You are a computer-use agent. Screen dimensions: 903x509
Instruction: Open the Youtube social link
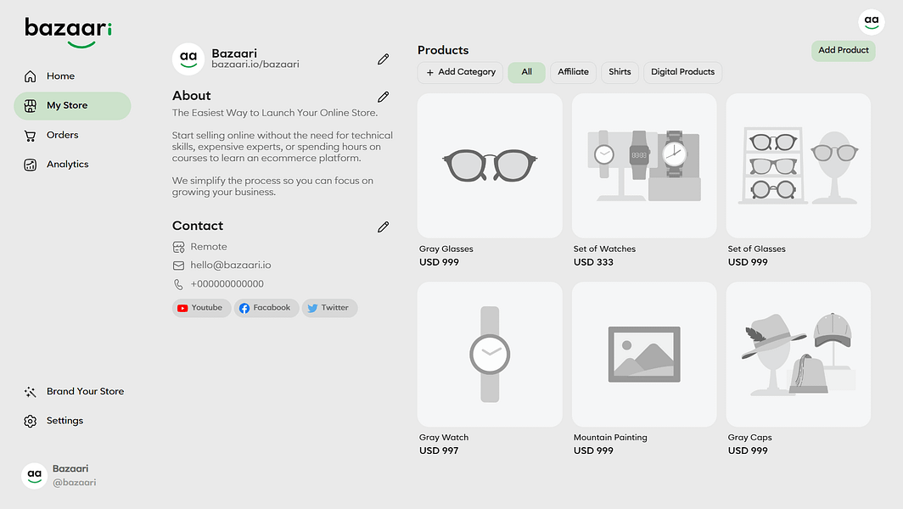pyautogui.click(x=201, y=308)
